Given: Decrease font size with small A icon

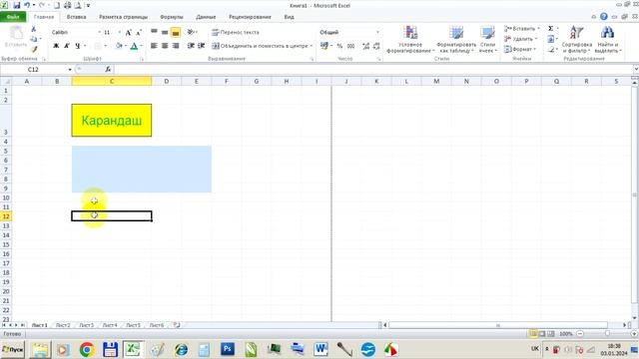Looking at the screenshot, I should click(139, 33).
